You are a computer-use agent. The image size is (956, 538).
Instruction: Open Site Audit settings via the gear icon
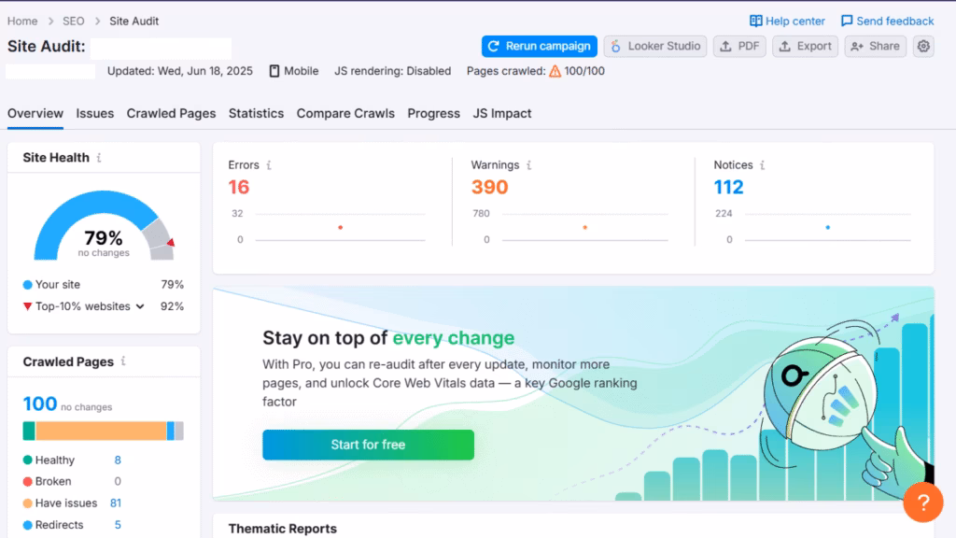click(923, 46)
